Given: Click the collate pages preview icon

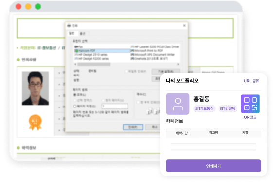Looking at the screenshot, I should (x=153, y=111).
